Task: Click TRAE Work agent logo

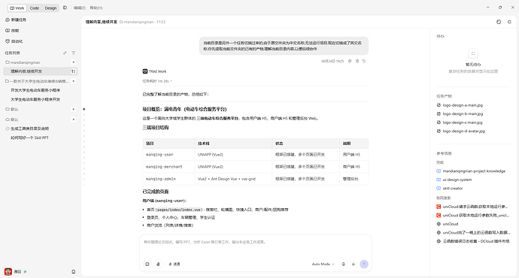Action: click(x=145, y=71)
